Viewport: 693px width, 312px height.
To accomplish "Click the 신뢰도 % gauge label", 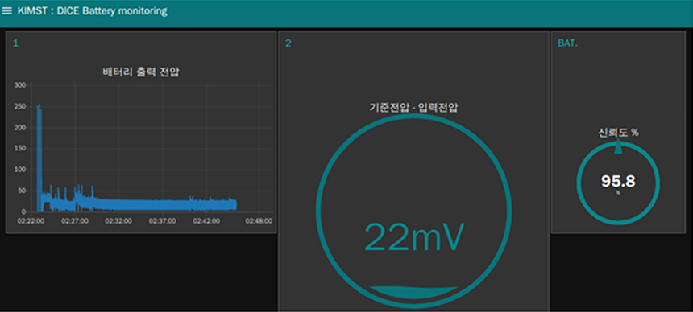I will pos(618,133).
